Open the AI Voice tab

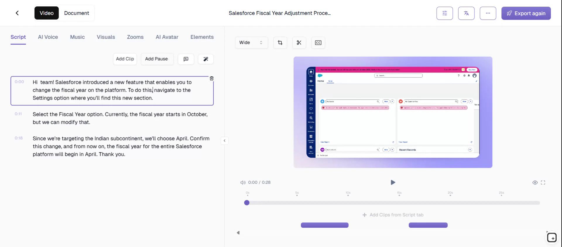pyautogui.click(x=48, y=37)
